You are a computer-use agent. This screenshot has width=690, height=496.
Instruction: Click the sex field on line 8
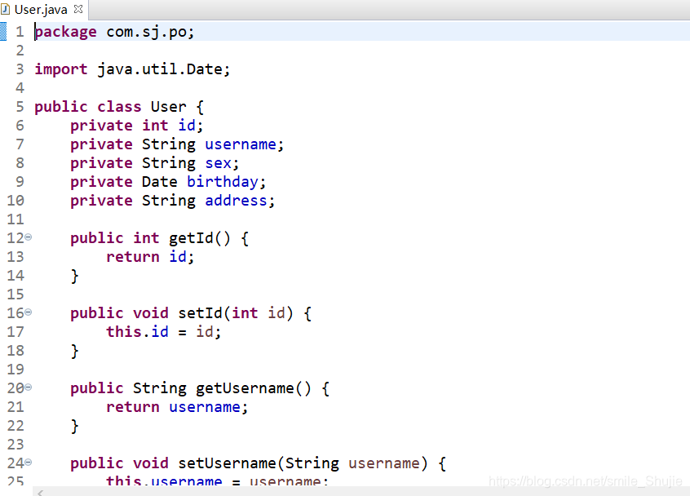coord(219,163)
